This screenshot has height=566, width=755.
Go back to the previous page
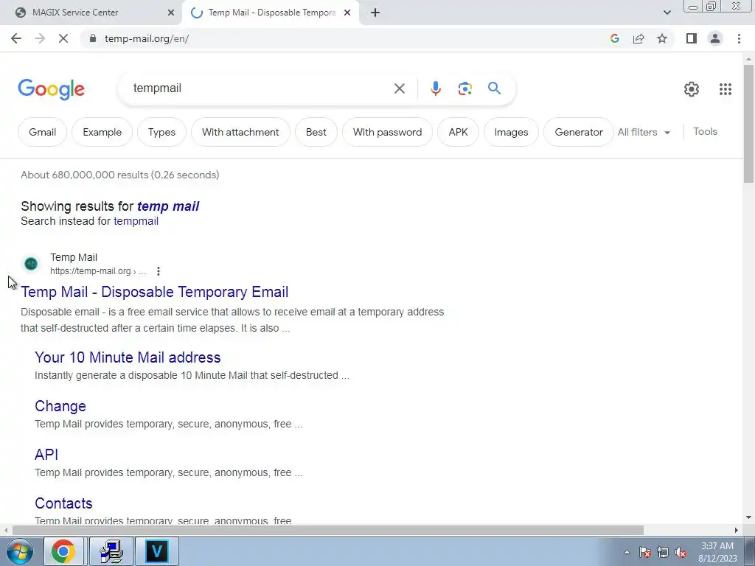[16, 38]
